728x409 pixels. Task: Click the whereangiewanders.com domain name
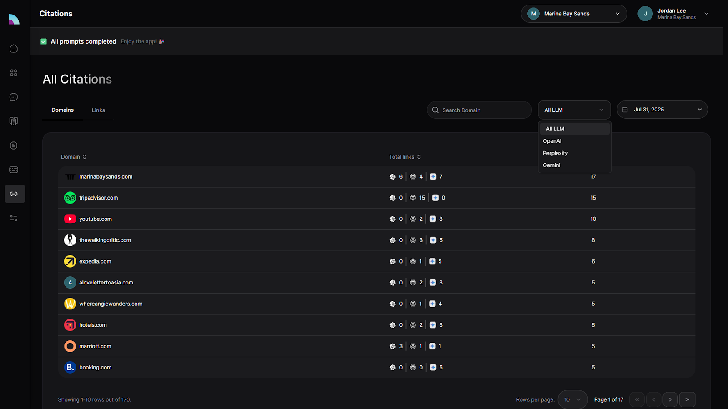111,304
